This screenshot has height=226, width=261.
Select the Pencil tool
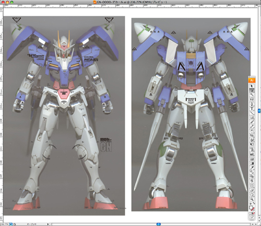coord(252,126)
